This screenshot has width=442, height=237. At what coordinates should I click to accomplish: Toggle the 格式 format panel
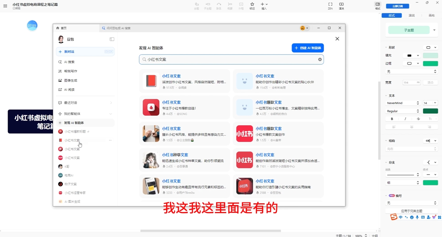click(378, 6)
